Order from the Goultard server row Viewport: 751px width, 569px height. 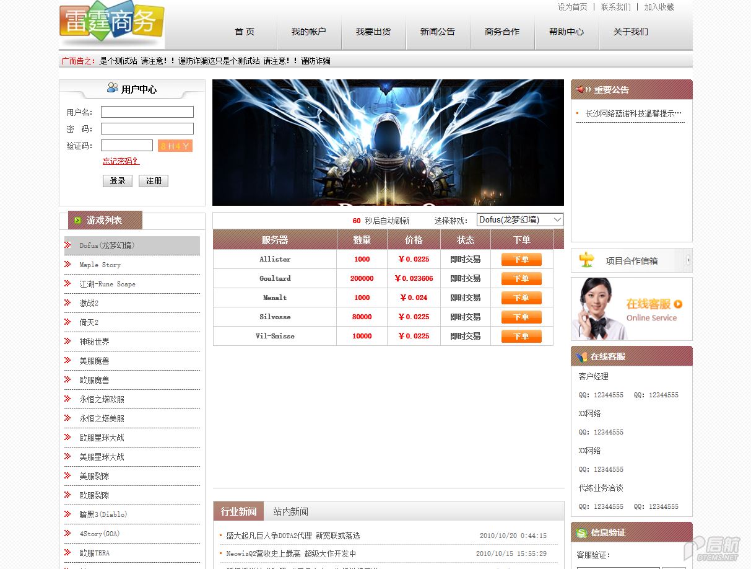pos(521,278)
